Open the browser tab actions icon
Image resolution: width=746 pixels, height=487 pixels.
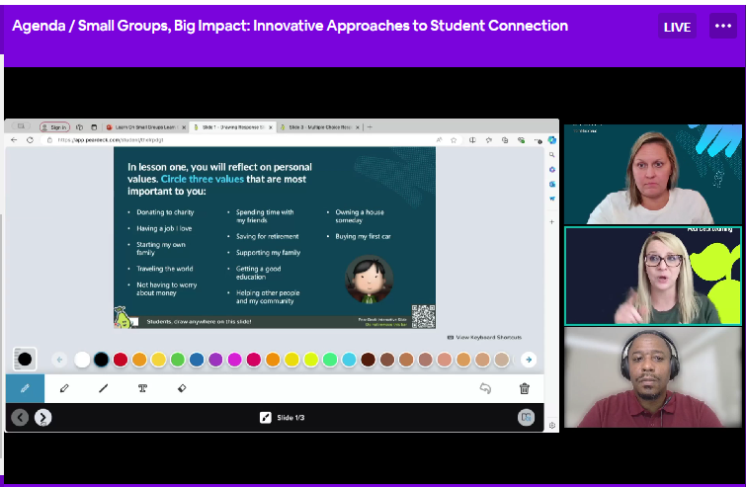(x=94, y=127)
